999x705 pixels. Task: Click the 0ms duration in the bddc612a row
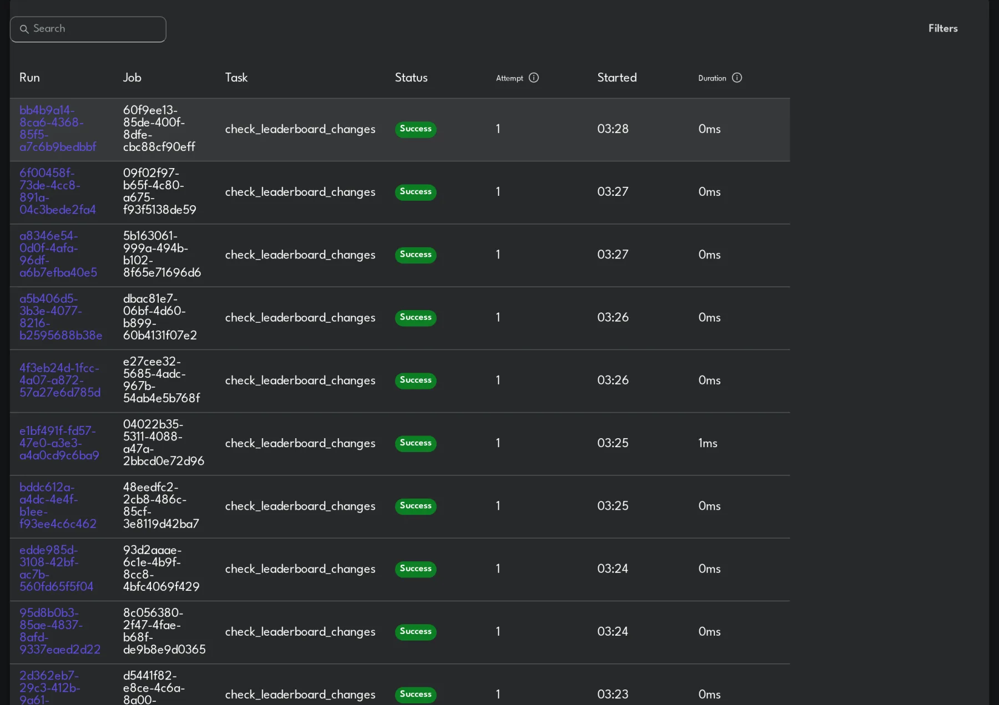pyautogui.click(x=709, y=506)
